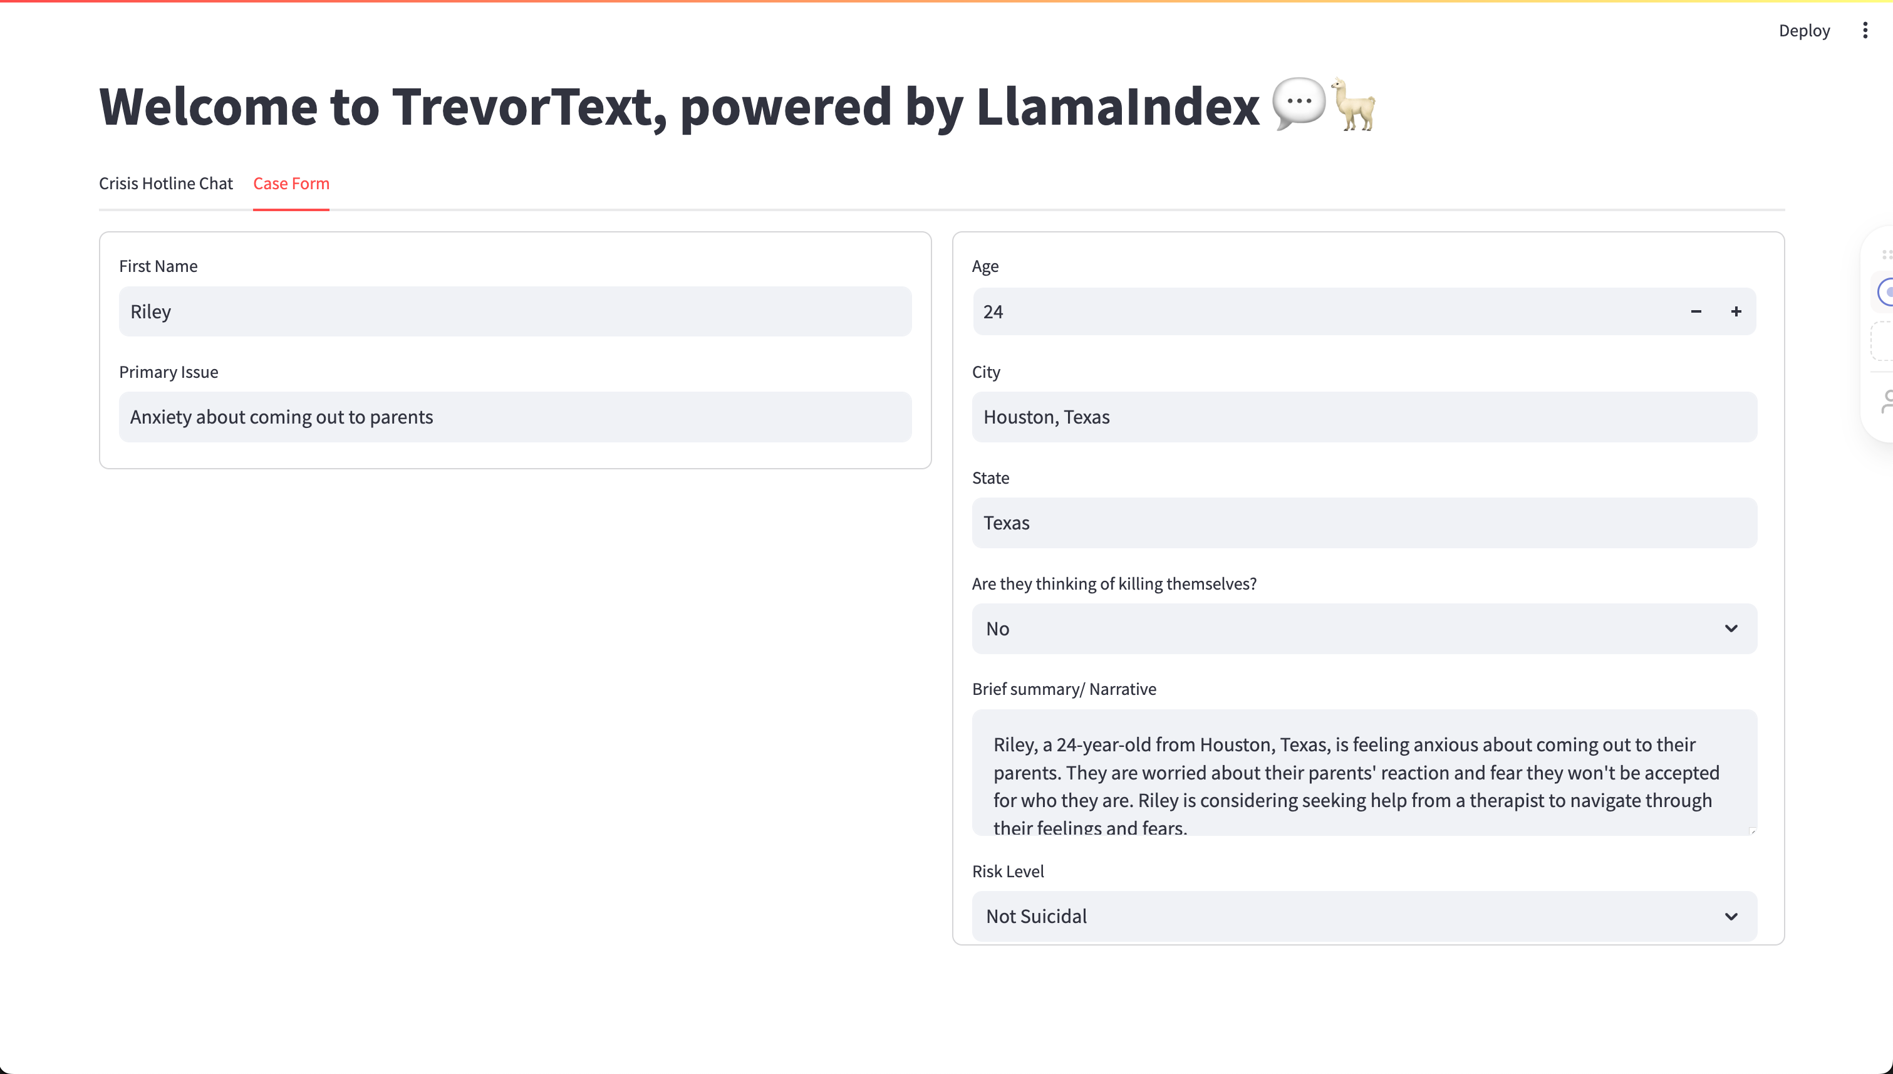Click inside the Brief summary narrative textarea
1893x1074 pixels.
tap(1364, 771)
